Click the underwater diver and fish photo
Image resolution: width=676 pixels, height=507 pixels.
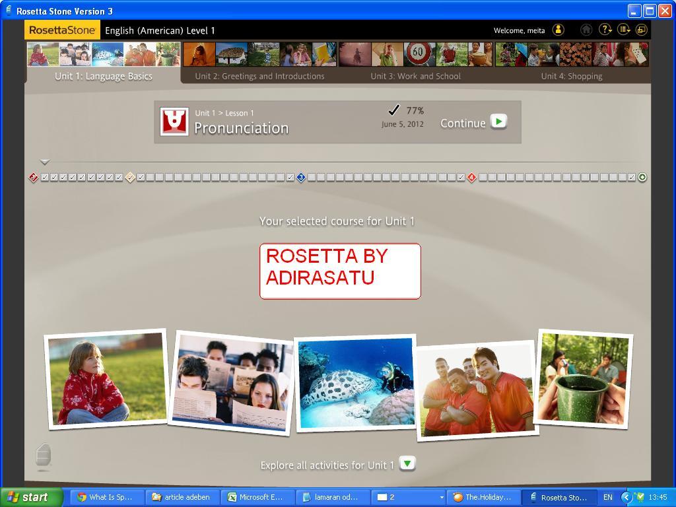click(x=356, y=384)
